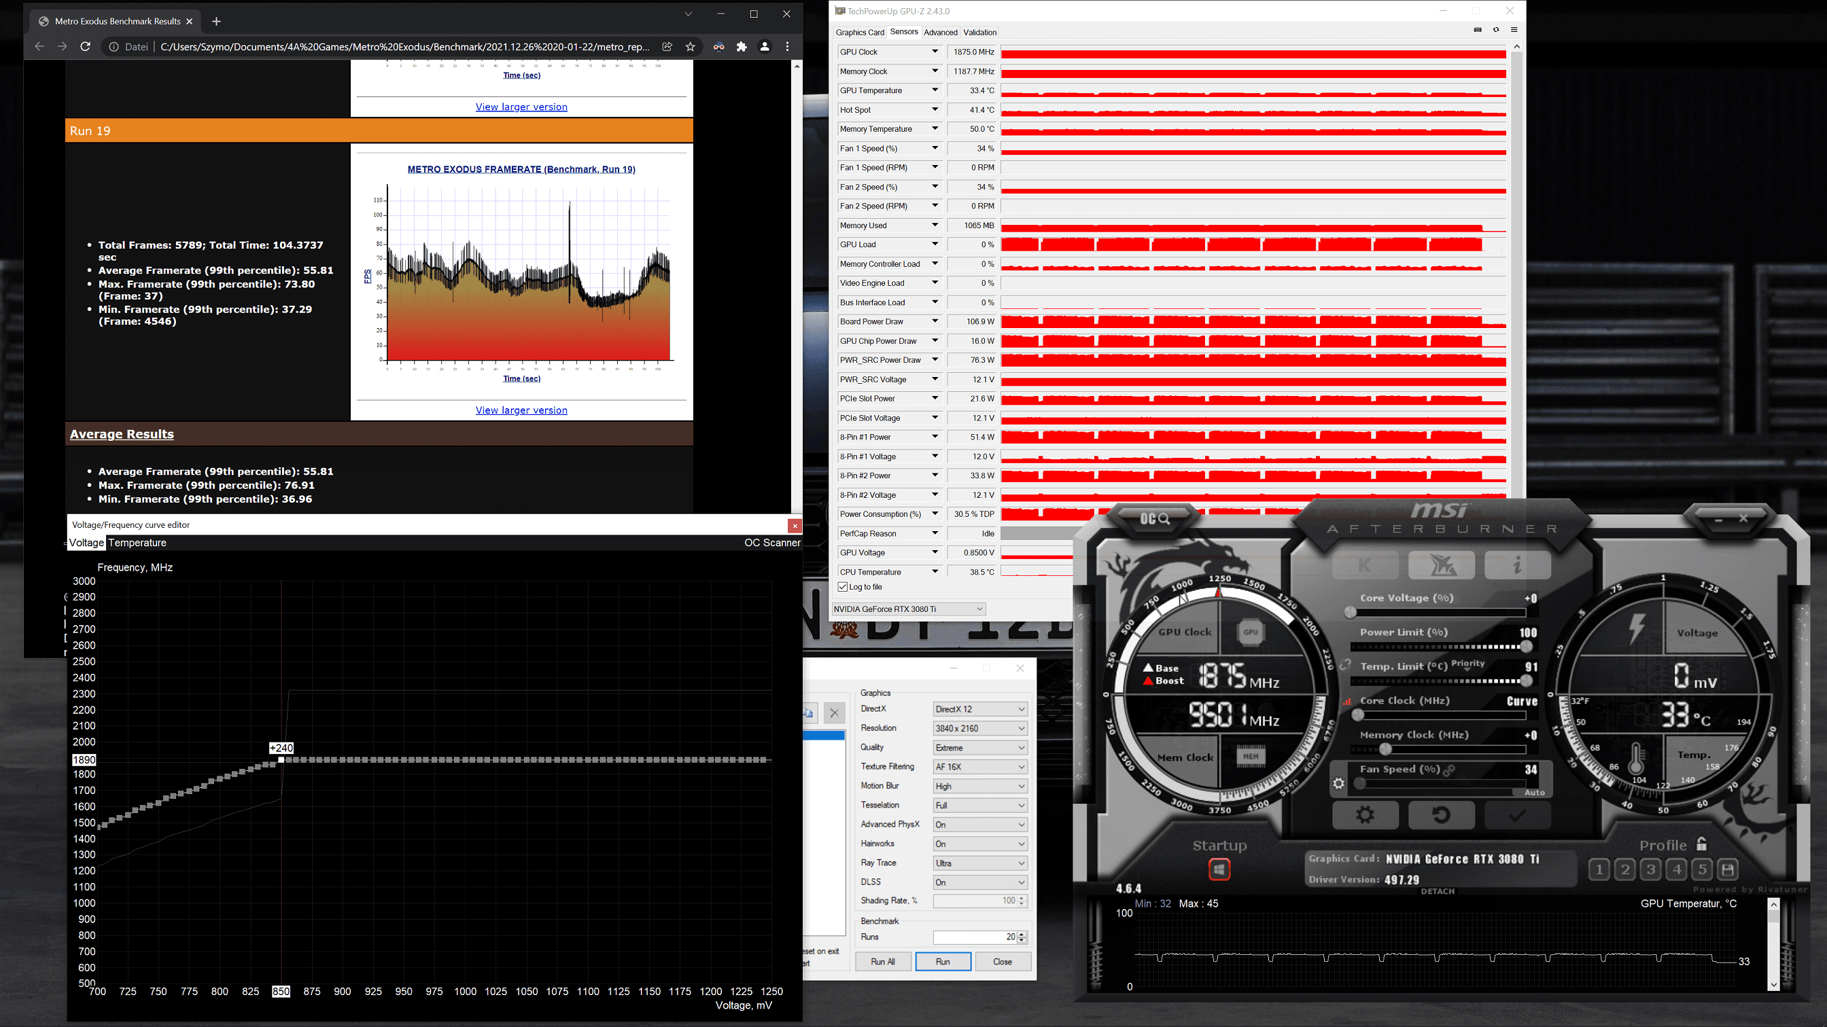Open GPU Temperature sensor dropdown arrow
Screen dimensions: 1827x1027
click(935, 90)
